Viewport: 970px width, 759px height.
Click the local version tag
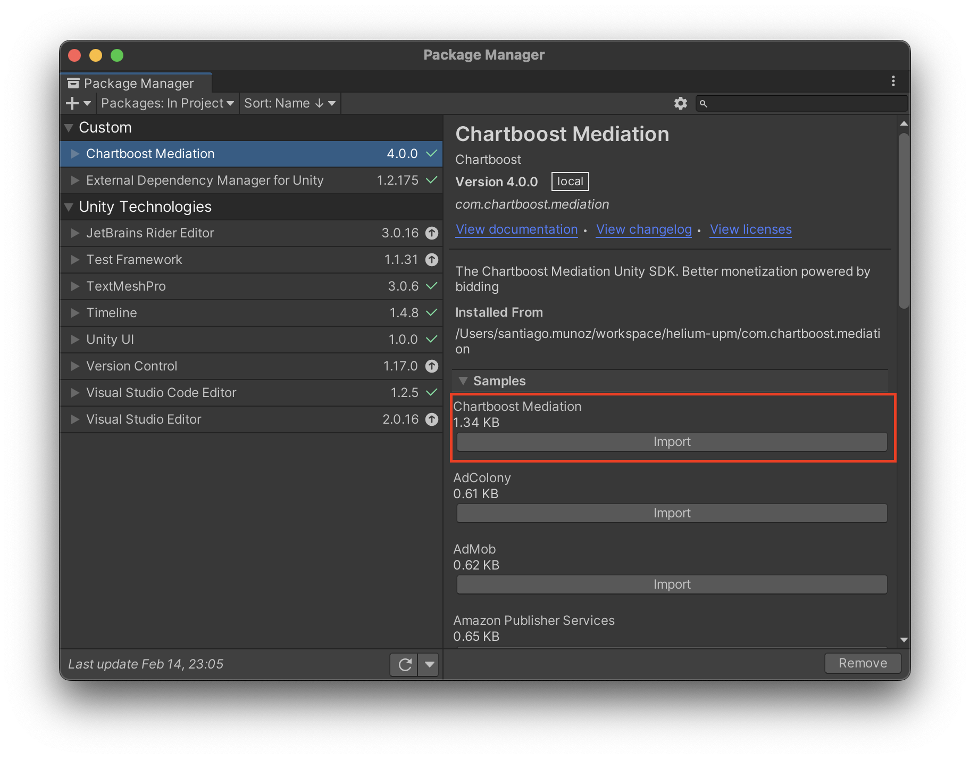(570, 181)
